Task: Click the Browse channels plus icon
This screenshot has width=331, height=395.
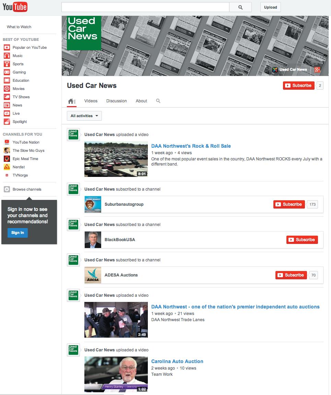Action: [x=7, y=189]
